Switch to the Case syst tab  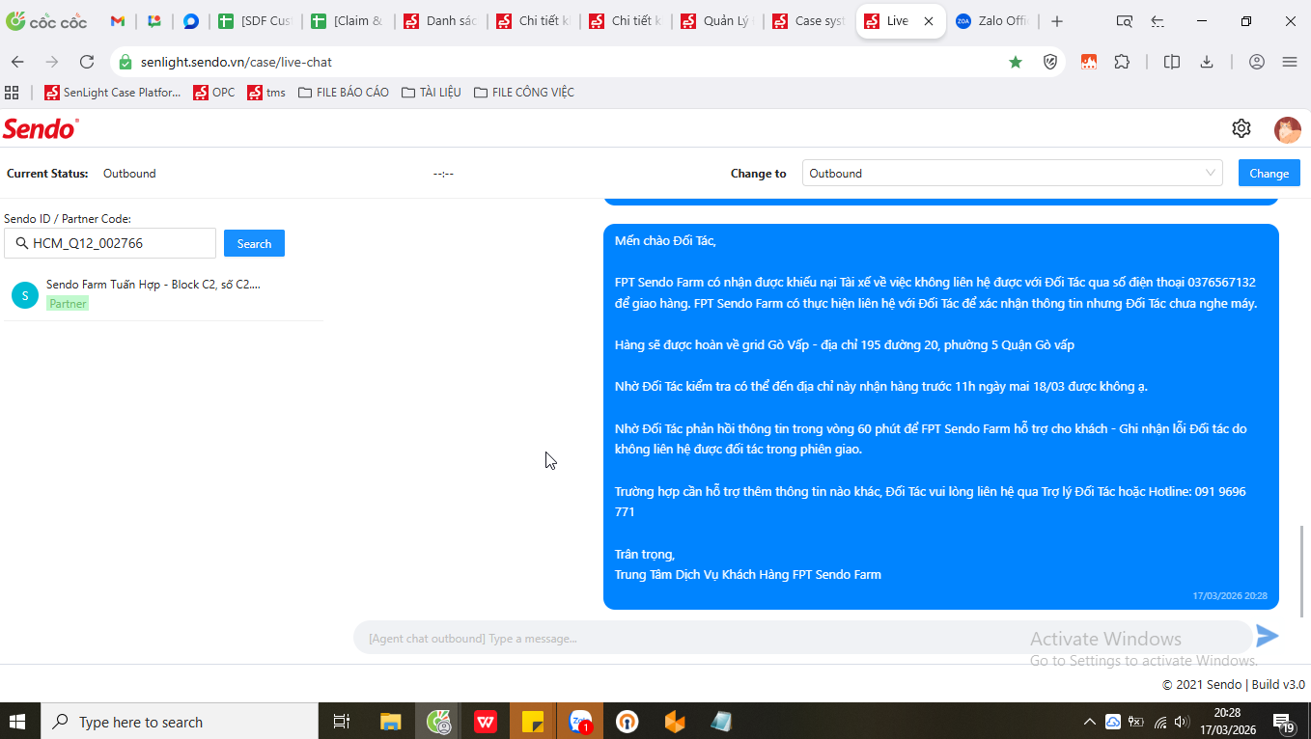[x=810, y=21]
